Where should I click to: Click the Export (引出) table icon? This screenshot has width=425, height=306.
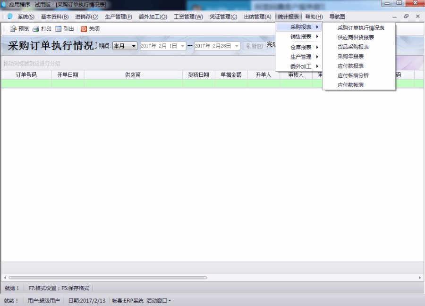58,29
